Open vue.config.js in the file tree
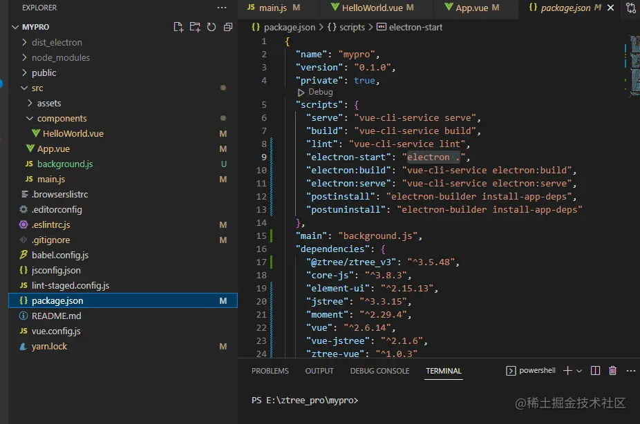The image size is (640, 424). click(x=56, y=331)
